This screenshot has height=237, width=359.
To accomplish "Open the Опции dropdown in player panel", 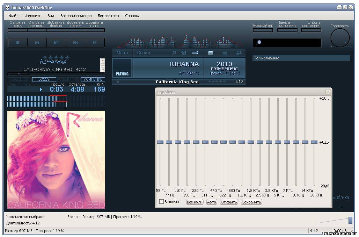I will 144,53.
